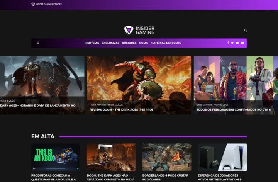278x182 pixels.
Task: Click the Doom PS5 box art thumbnail
Action: pos(111,157)
